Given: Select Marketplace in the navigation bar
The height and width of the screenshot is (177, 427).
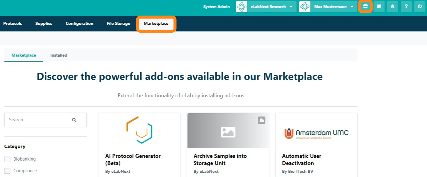Looking at the screenshot, I should point(156,24).
